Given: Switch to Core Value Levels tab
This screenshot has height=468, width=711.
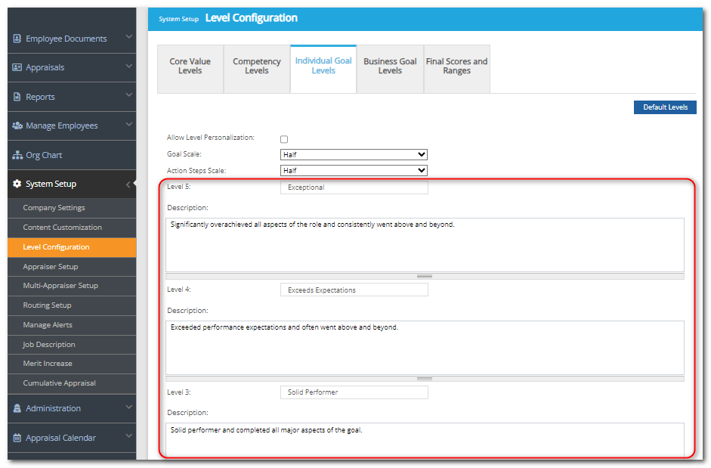Looking at the screenshot, I should [190, 69].
